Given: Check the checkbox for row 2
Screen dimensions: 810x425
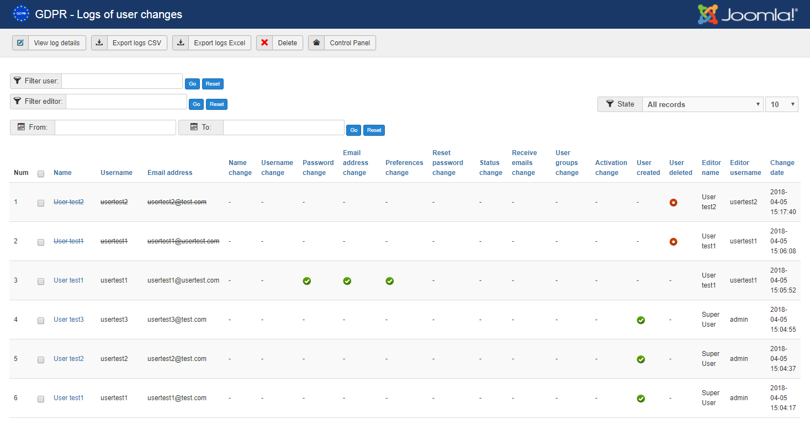Looking at the screenshot, I should pos(41,242).
